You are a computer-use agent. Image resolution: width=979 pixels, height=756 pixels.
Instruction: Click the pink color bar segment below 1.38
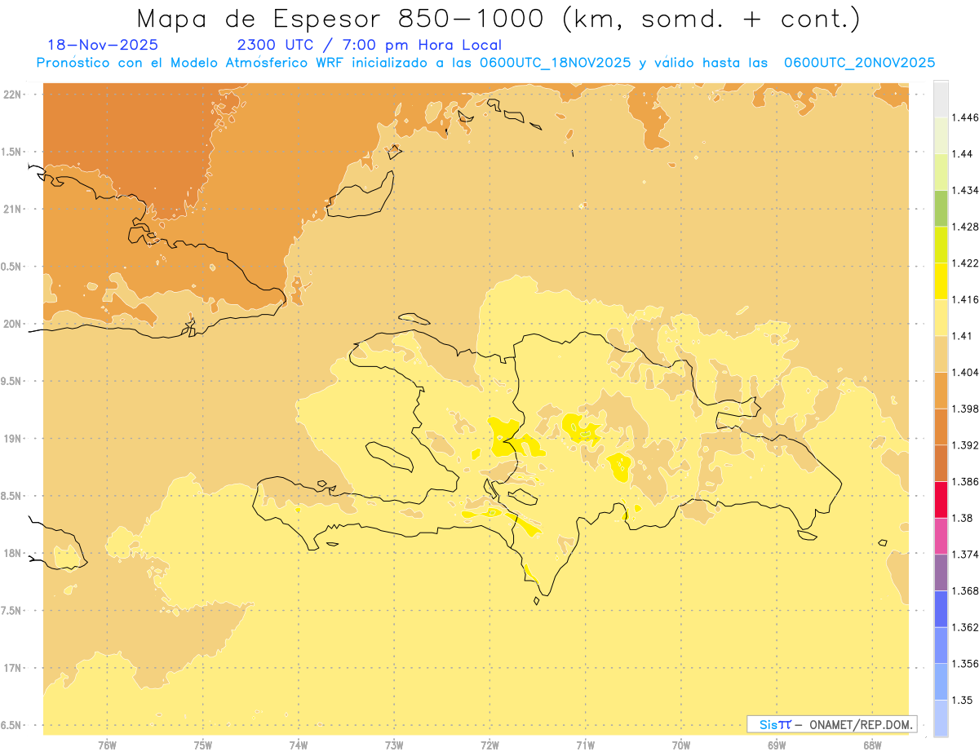click(x=941, y=536)
